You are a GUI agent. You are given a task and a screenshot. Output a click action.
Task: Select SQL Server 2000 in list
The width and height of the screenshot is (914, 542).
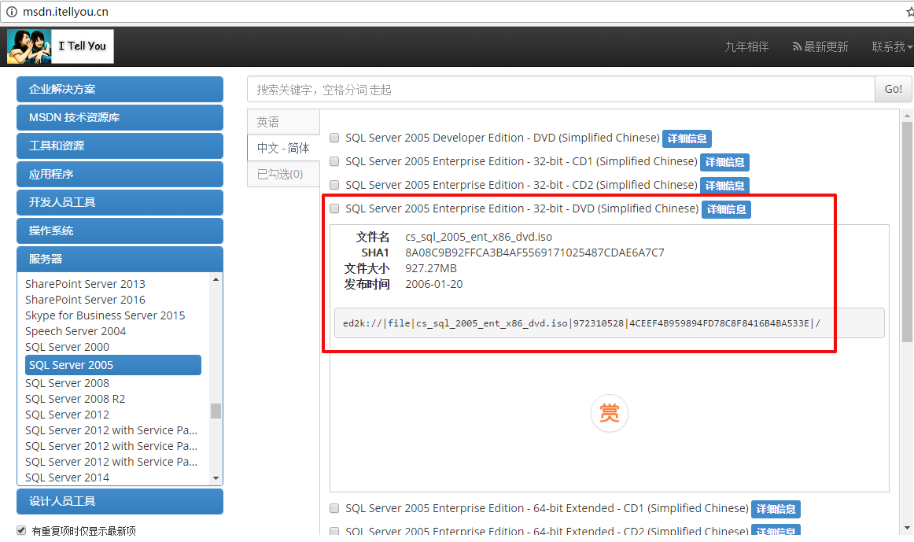pyautogui.click(x=67, y=347)
